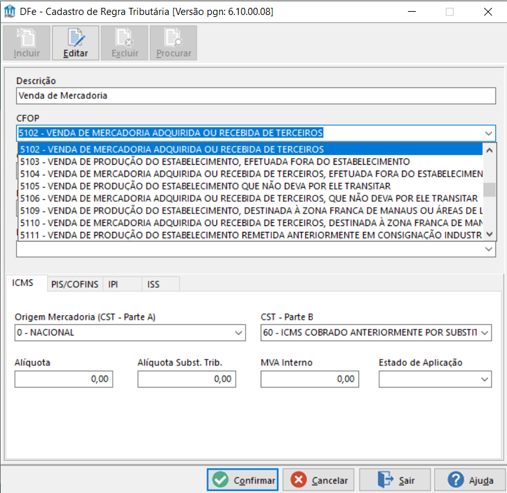The width and height of the screenshot is (507, 493).
Task: Collapse the CFOP dropdown arrow
Action: 488,133
